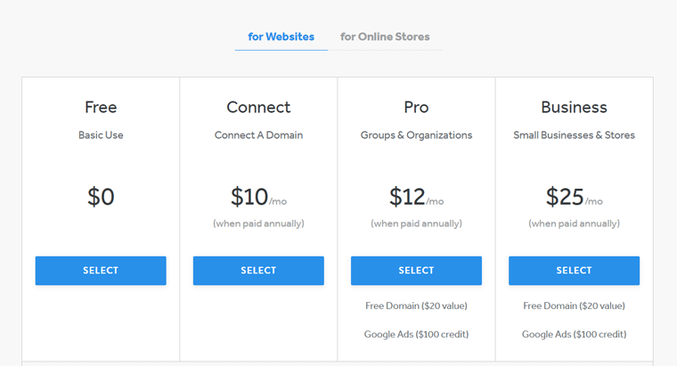Hit the Pro plan SELECT button
The height and width of the screenshot is (366, 677).
[416, 271]
